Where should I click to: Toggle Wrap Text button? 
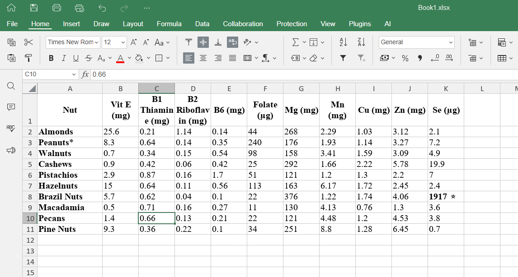[x=232, y=42]
